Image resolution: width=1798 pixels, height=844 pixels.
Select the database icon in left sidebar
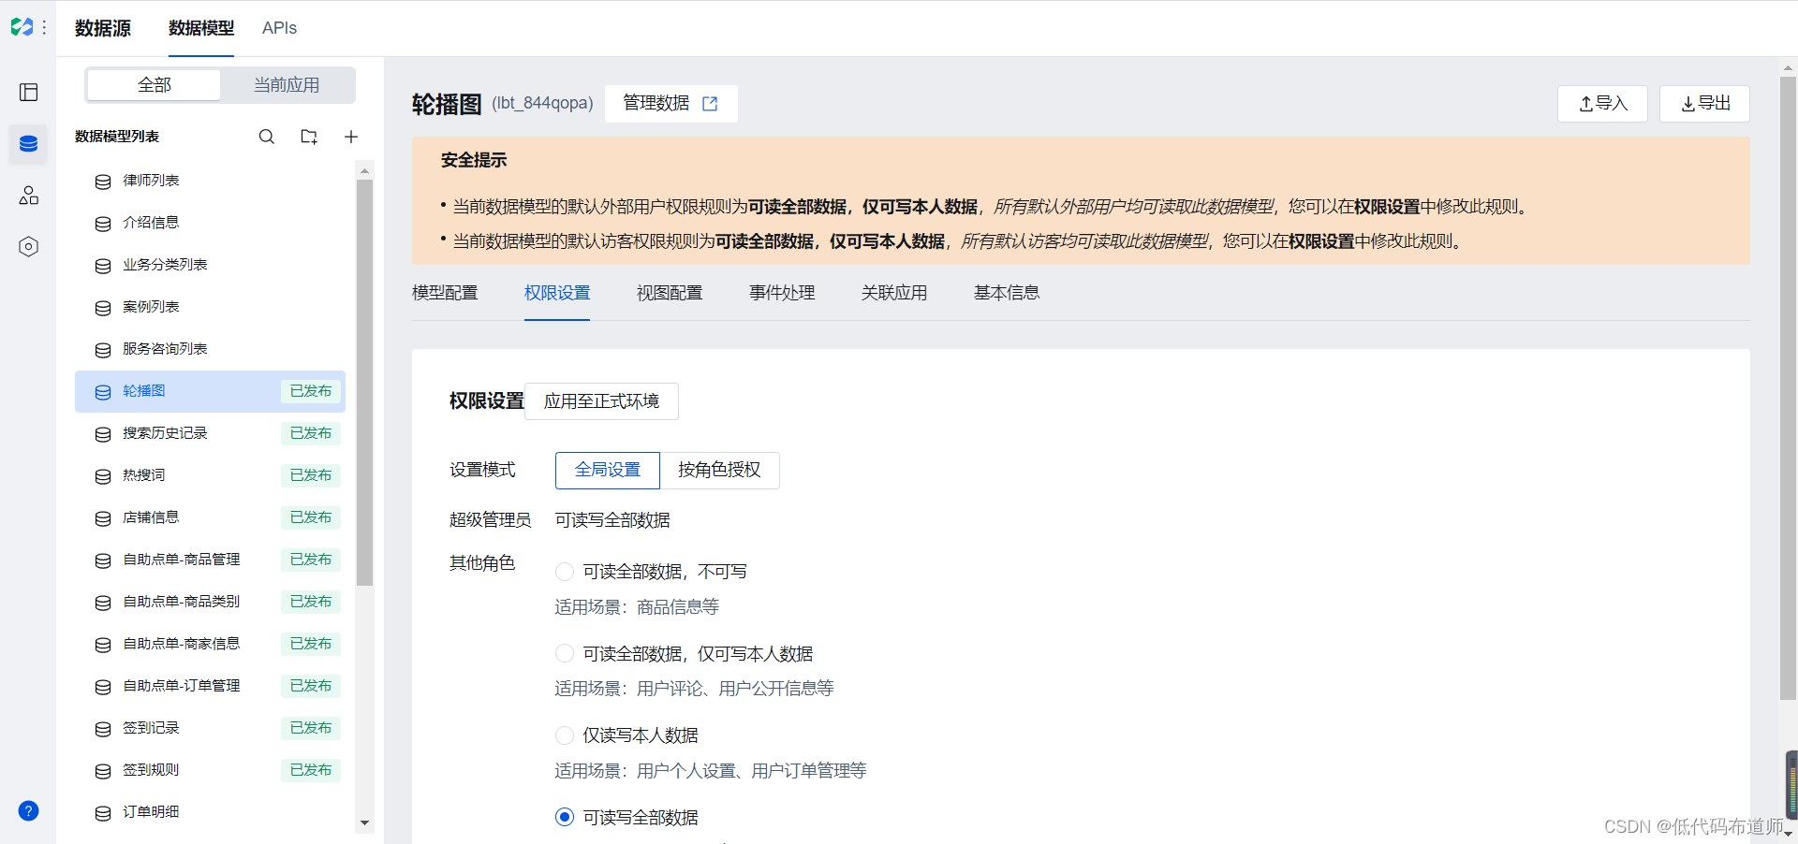click(29, 144)
